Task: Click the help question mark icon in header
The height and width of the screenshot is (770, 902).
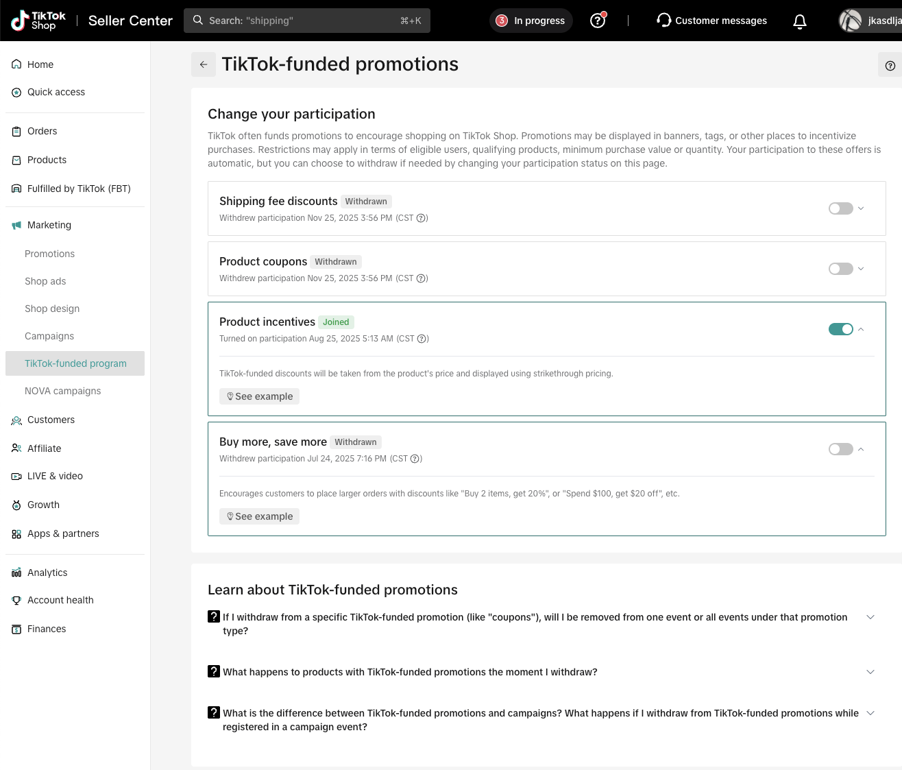Action: 598,21
